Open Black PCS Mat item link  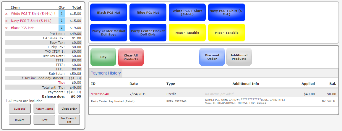(x=22, y=28)
